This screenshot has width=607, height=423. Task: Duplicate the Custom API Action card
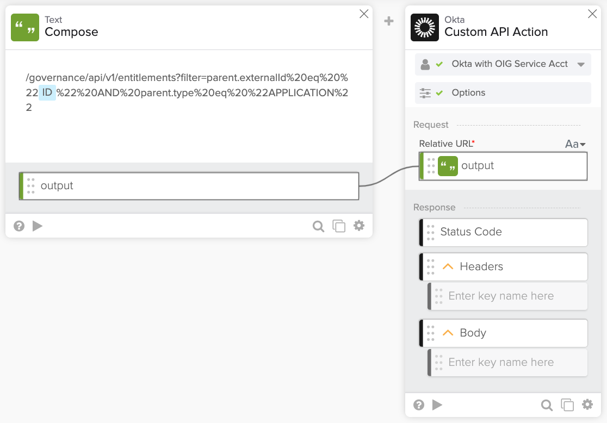(567, 405)
